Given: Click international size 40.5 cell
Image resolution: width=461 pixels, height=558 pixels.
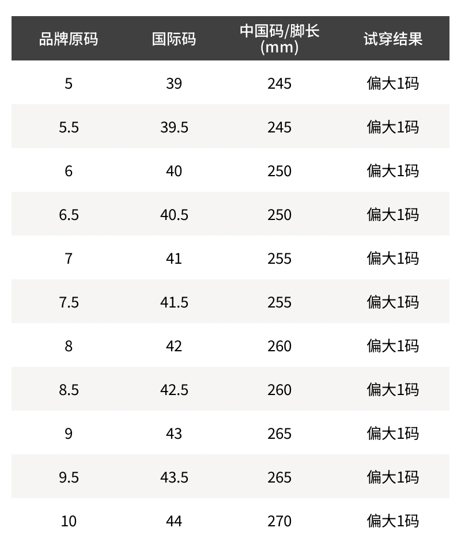Looking at the screenshot, I should pos(173,215).
